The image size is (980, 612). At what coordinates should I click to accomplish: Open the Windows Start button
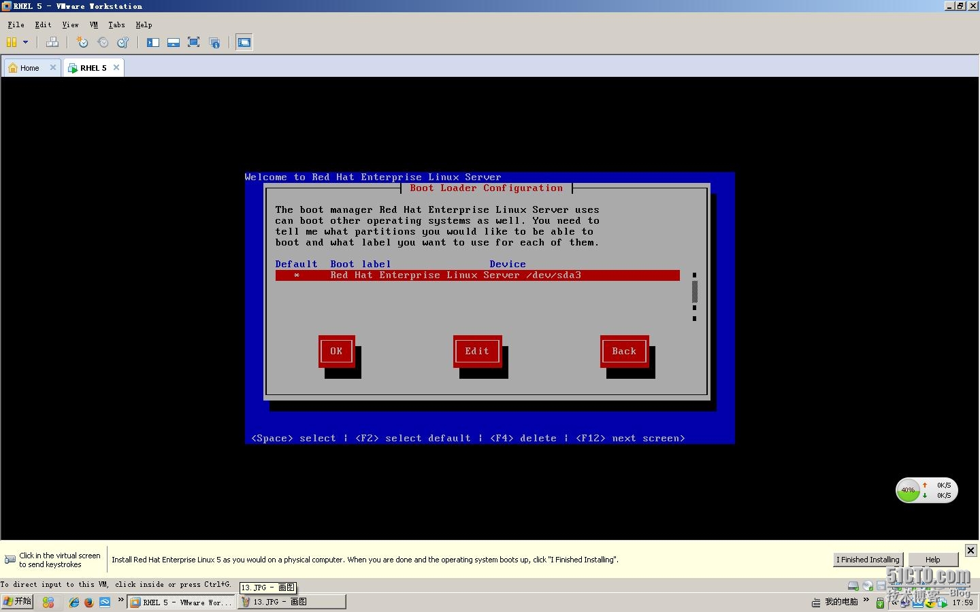pyautogui.click(x=17, y=602)
